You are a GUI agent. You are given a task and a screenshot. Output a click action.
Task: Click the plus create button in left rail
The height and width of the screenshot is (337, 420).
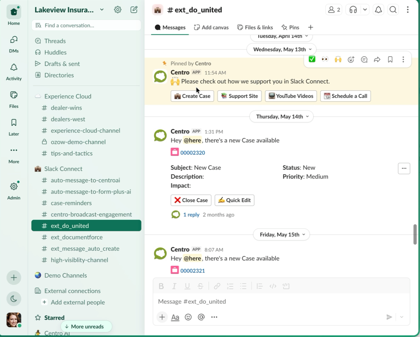pos(14,278)
